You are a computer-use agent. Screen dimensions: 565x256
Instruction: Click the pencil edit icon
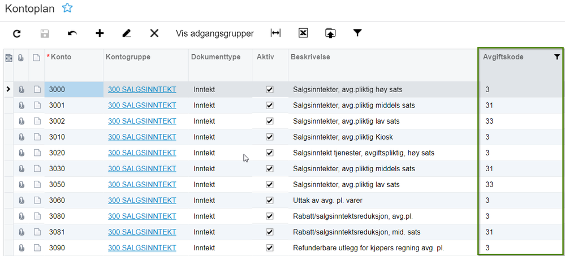pyautogui.click(x=127, y=33)
